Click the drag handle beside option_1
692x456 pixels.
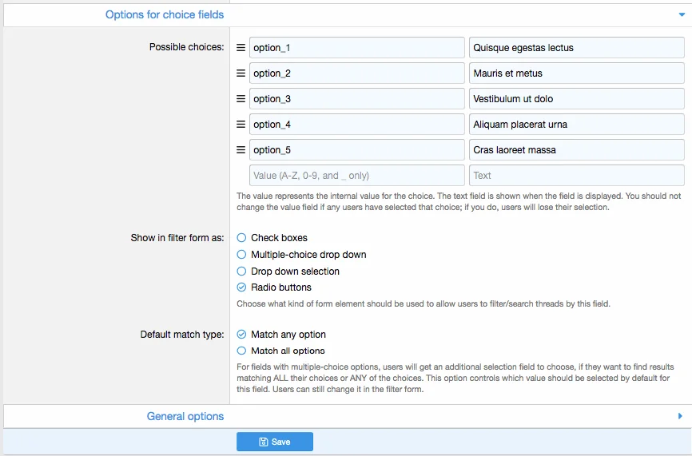click(241, 48)
